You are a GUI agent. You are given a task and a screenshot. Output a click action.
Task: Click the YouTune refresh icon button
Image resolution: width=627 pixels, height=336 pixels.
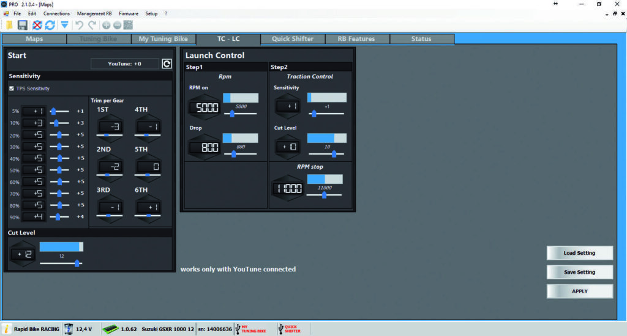[167, 64]
